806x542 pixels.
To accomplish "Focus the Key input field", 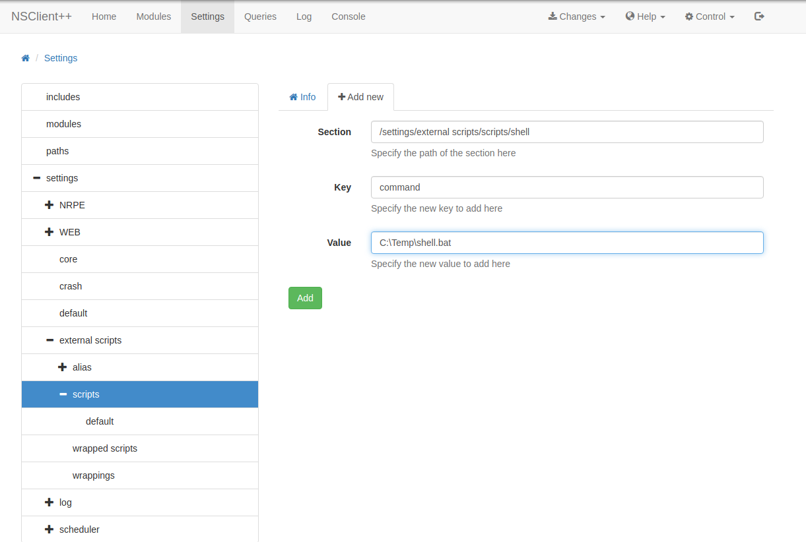I will (566, 187).
